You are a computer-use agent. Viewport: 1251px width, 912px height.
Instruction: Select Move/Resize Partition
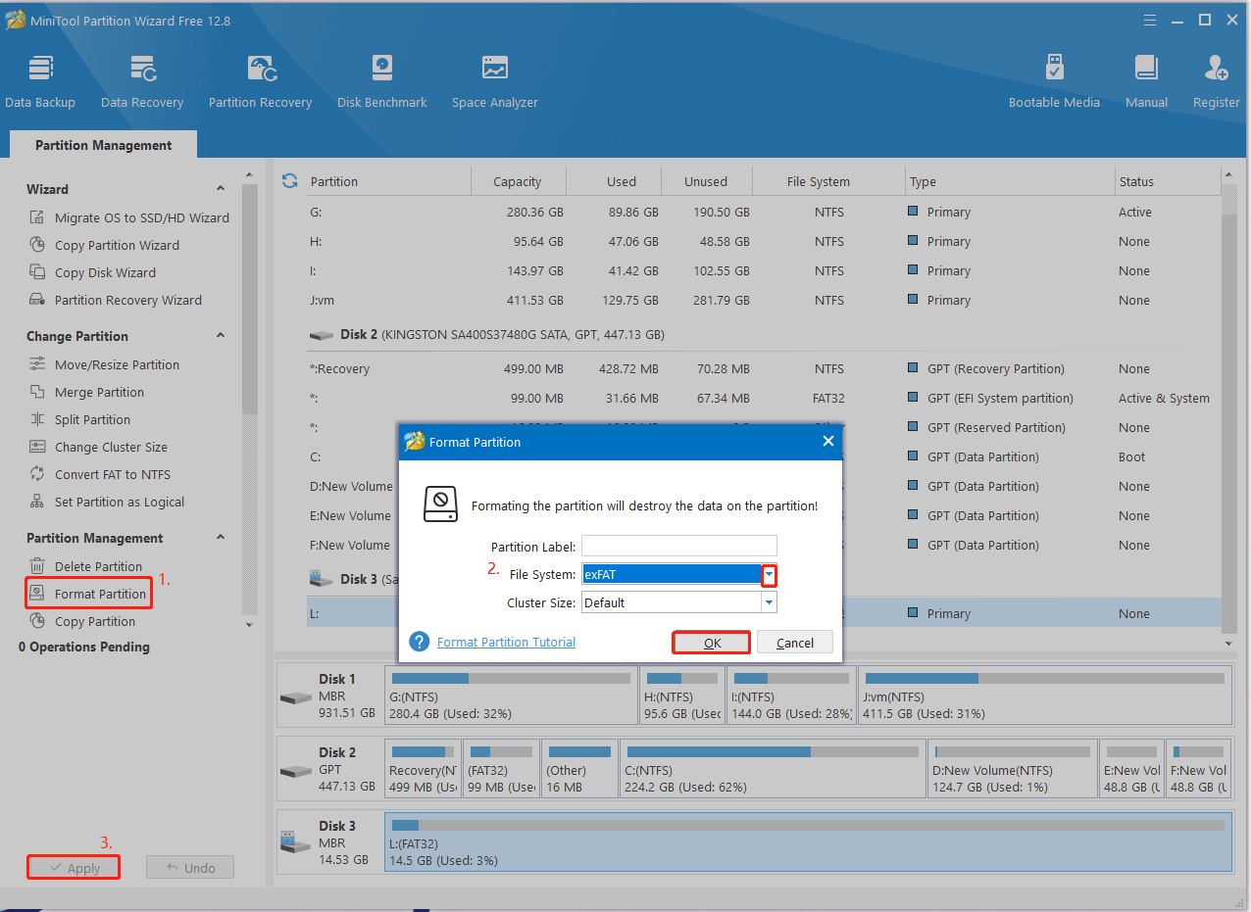[105, 364]
